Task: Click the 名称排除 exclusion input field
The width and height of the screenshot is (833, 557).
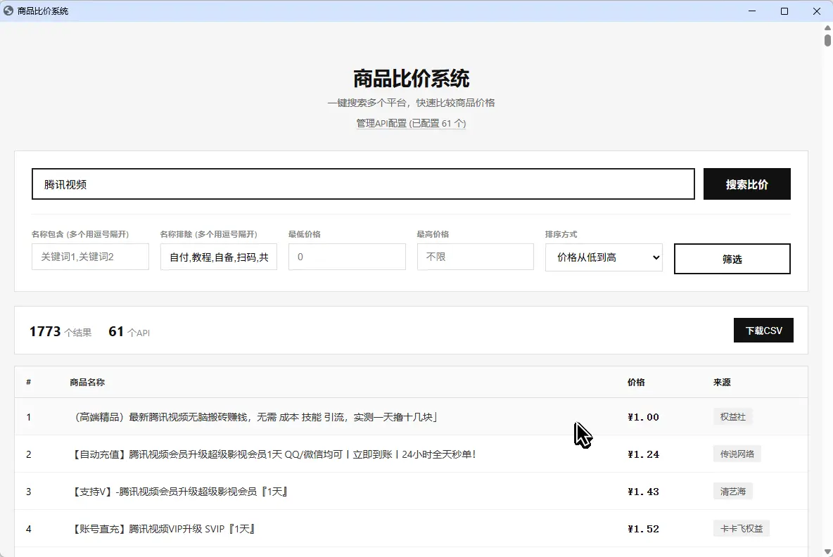Action: [218, 257]
